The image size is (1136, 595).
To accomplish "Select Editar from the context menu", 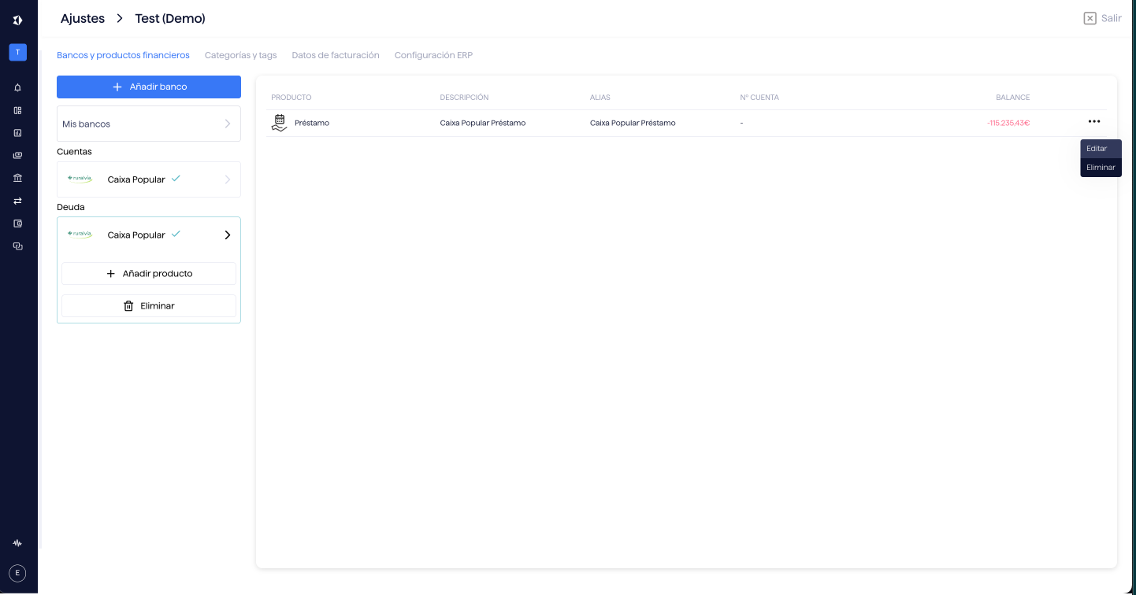I will pos(1098,148).
